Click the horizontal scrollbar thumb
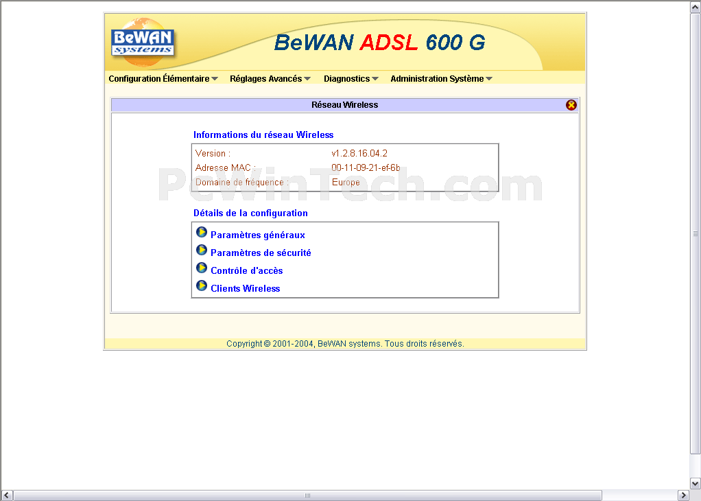This screenshot has width=701, height=501. click(307, 496)
